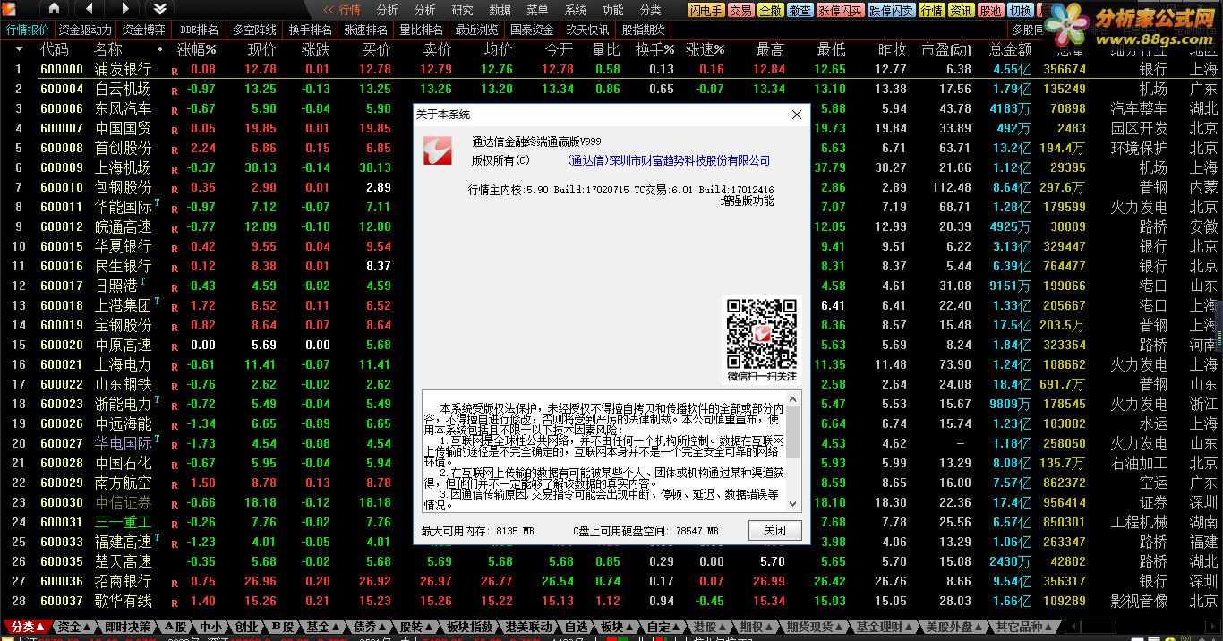Click 关闭 button in About dialog
1223x641 pixels.
(x=774, y=530)
